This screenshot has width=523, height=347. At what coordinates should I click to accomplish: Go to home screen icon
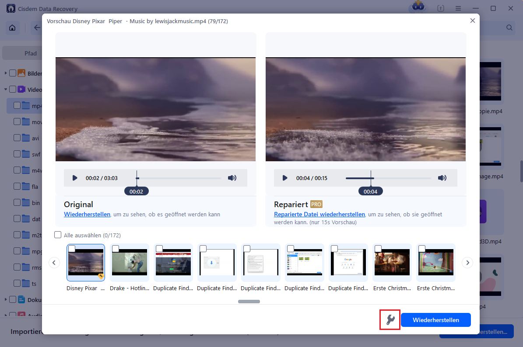tap(12, 28)
